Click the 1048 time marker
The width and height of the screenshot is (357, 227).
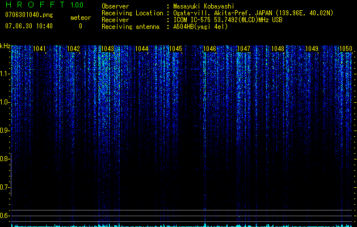click(x=278, y=49)
